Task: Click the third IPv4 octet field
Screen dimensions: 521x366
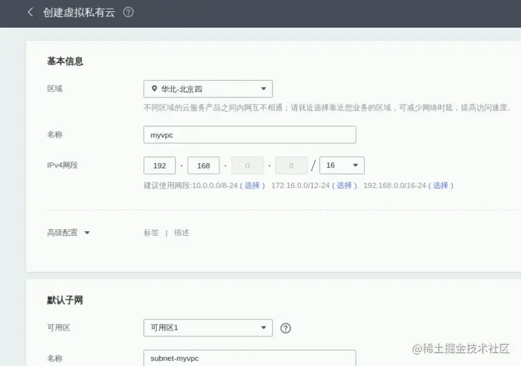Action: coord(247,165)
